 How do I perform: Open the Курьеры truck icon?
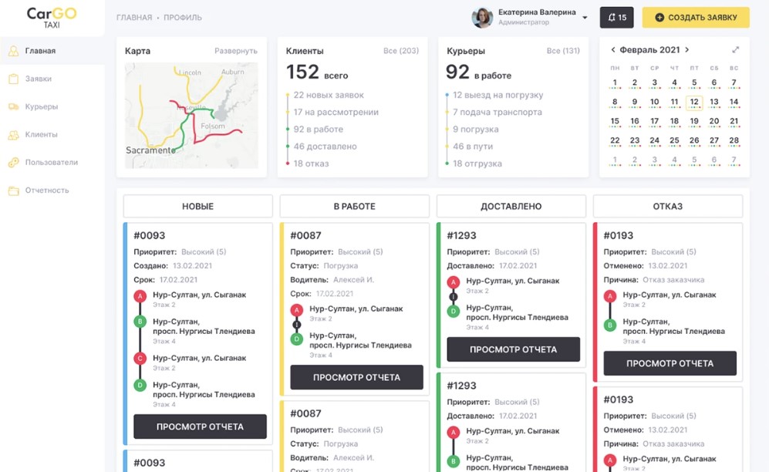pos(14,107)
